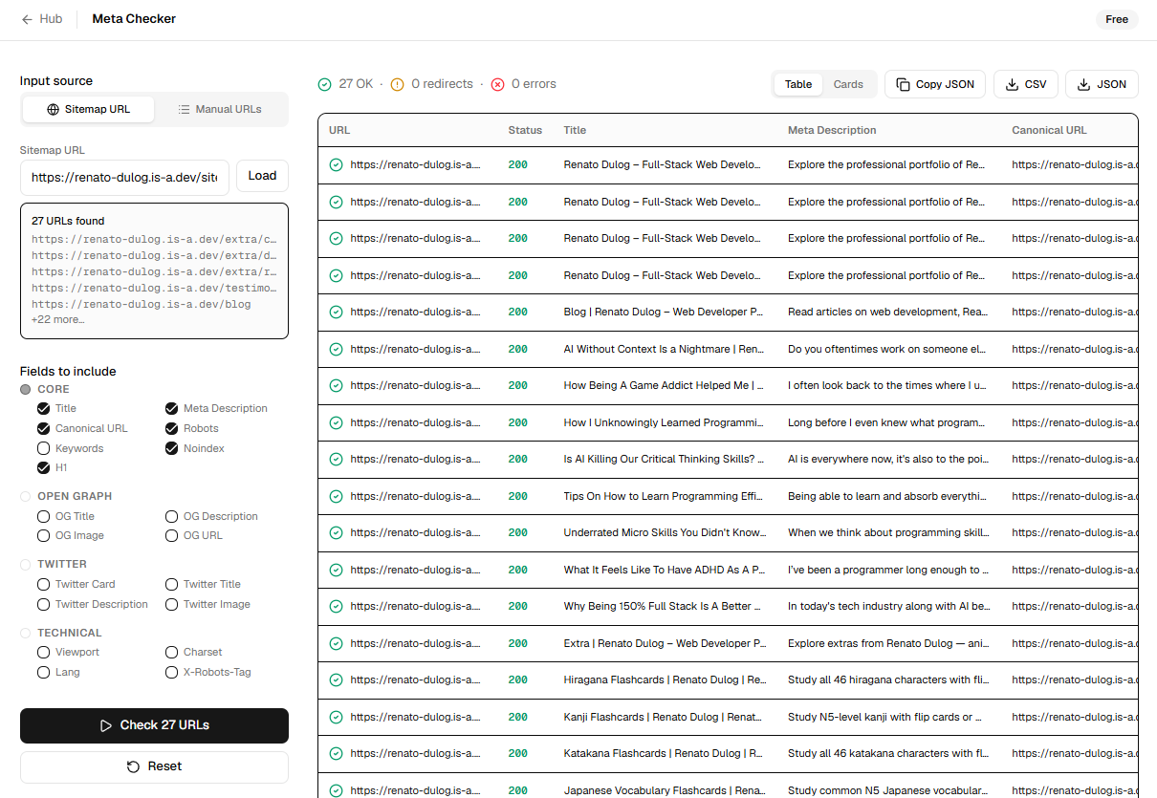The image size is (1157, 798).
Task: Copy results with Copy JSON button
Action: (x=935, y=84)
